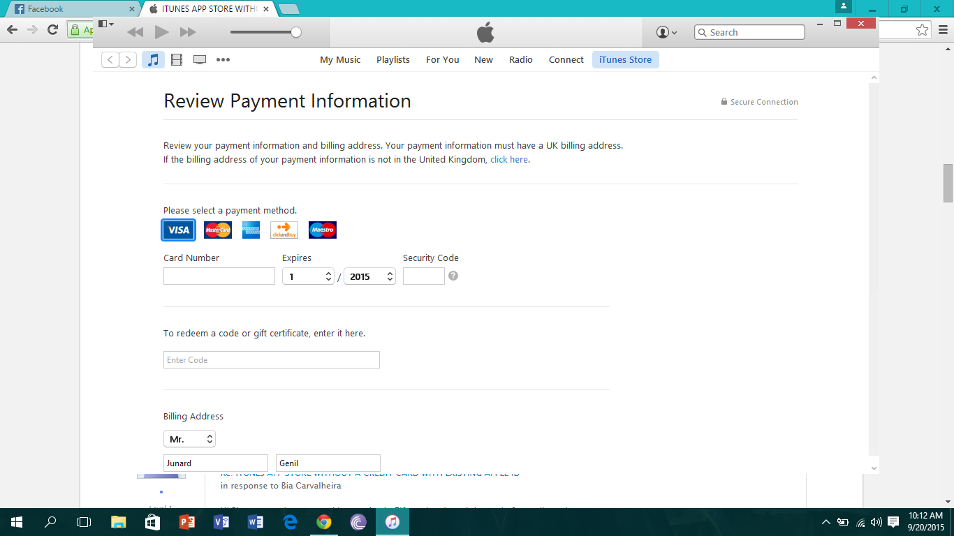Screen dimensions: 954x536
Task: Close the ITUNES APP STORE browser tab
Action: [267, 9]
